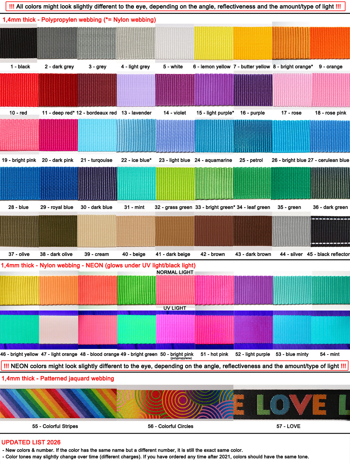
Task: Click the '47 - light orange' label
Action: tap(59, 354)
